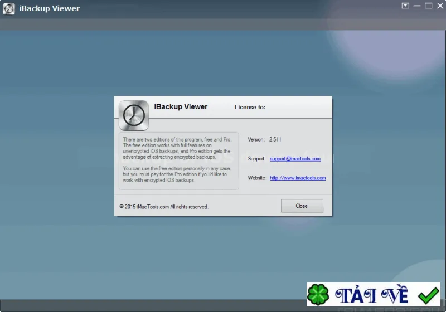Viewport: 446px width, 312px height.
Task: Close the main window with the X
Action: coord(440,6)
